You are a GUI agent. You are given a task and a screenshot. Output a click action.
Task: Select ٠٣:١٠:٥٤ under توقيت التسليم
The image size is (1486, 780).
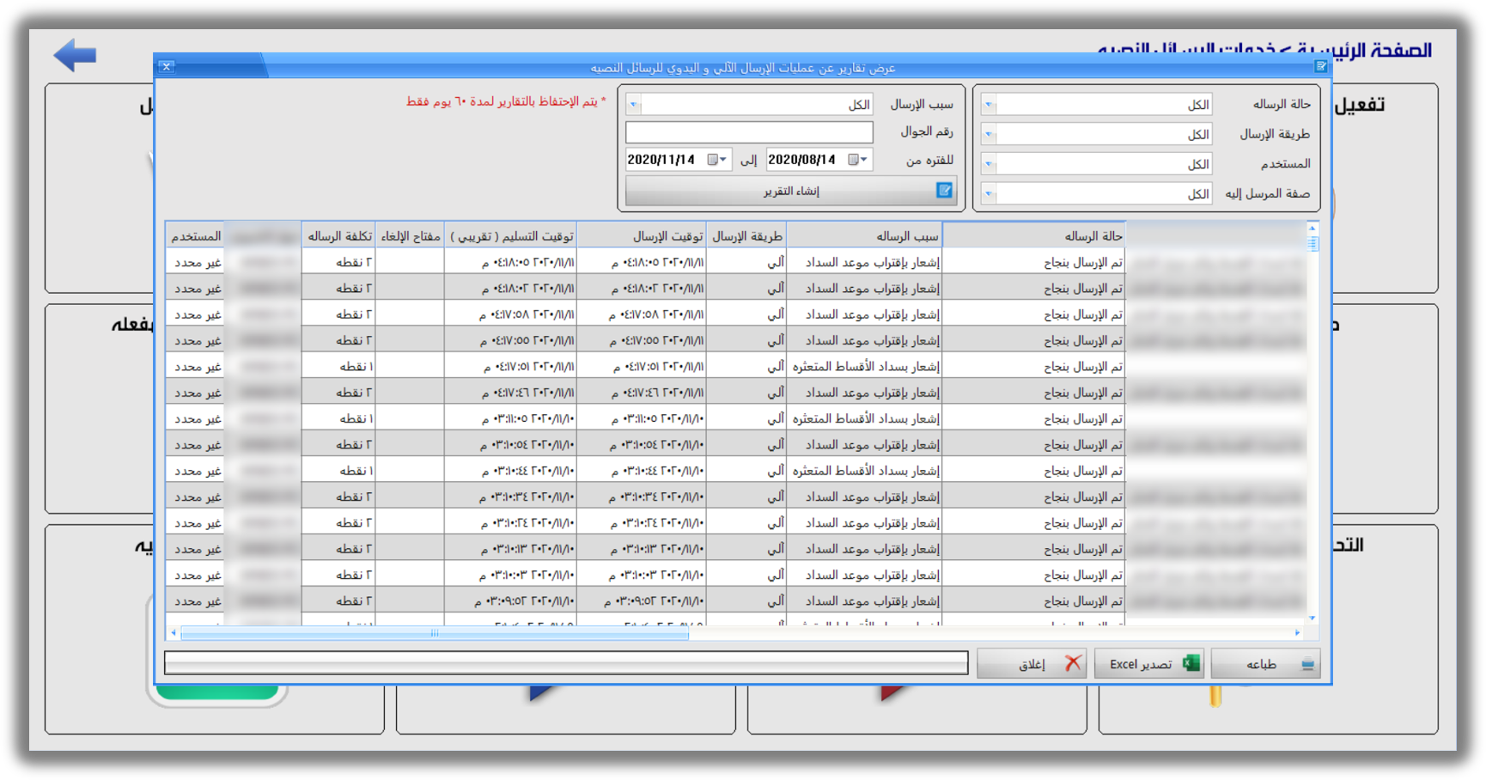(x=511, y=445)
